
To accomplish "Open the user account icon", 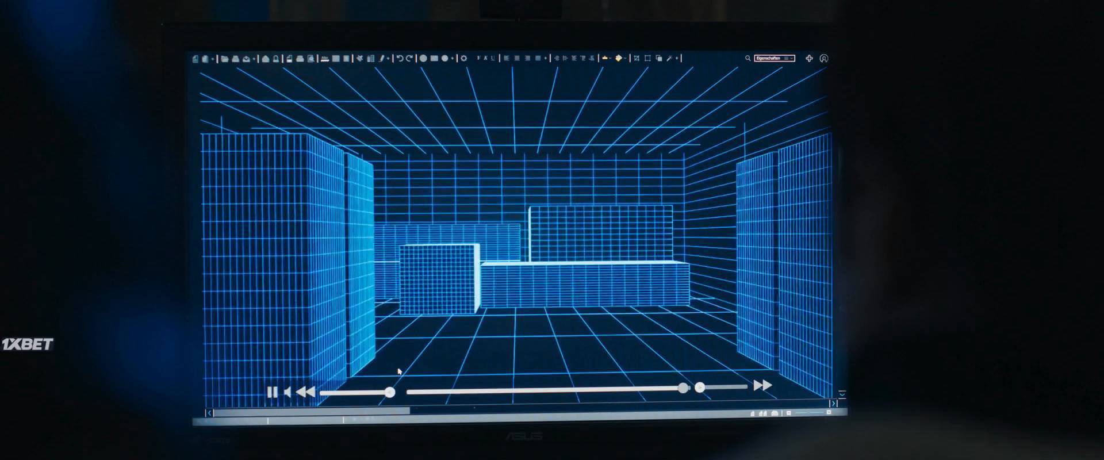I will (824, 58).
